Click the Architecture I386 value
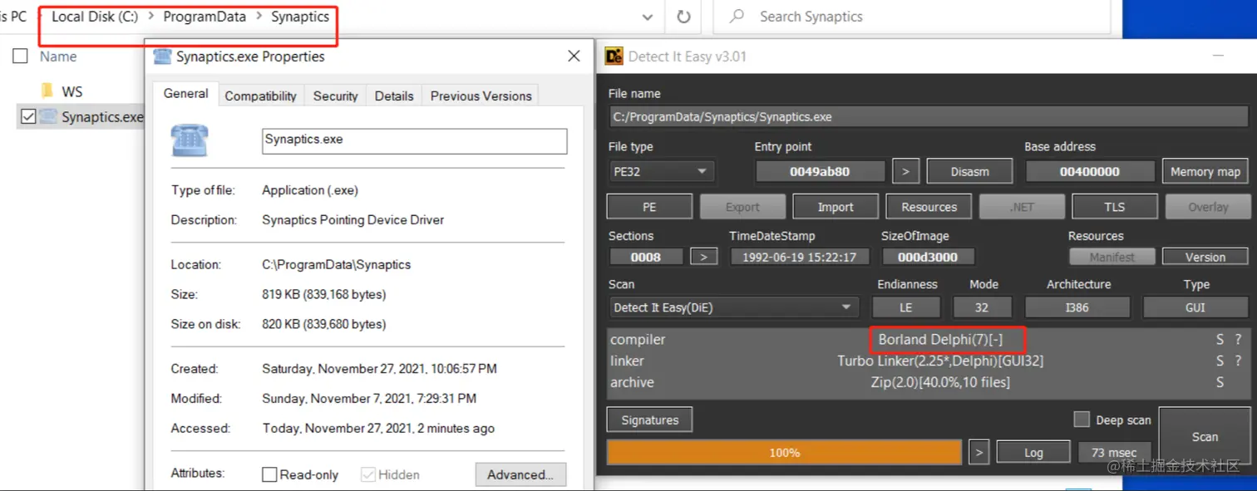The height and width of the screenshot is (491, 1257). [x=1077, y=307]
